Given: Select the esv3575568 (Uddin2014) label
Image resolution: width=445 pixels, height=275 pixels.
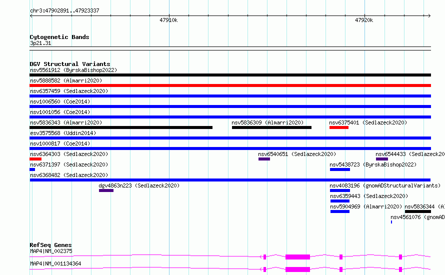Looking at the screenshot, I should pyautogui.click(x=63, y=133).
